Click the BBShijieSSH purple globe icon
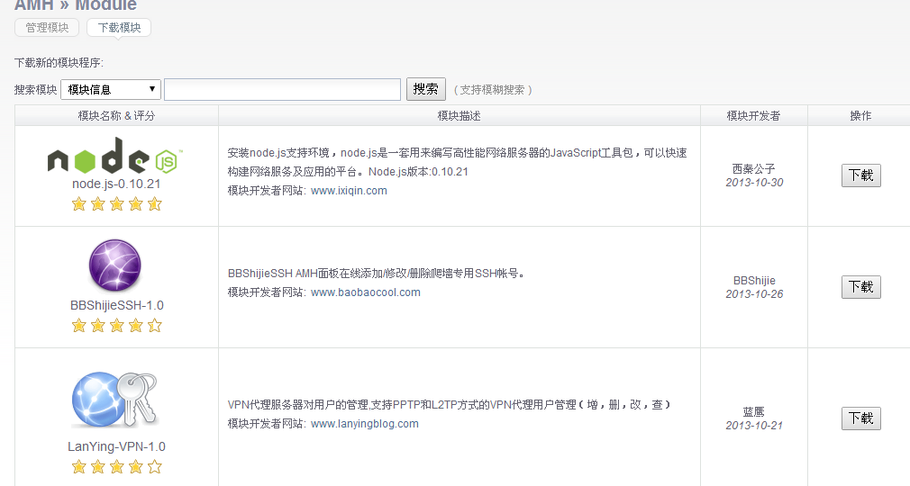The height and width of the screenshot is (486, 910). click(115, 266)
